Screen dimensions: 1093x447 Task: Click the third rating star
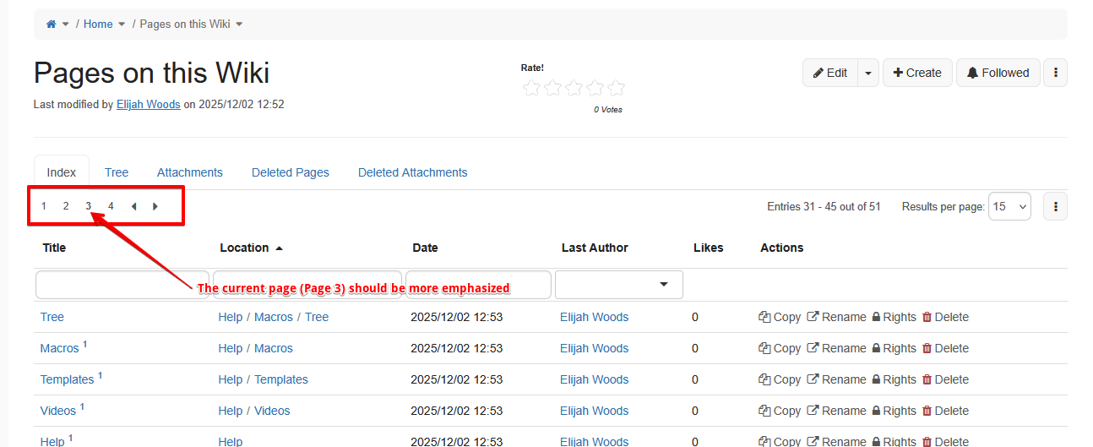pos(574,88)
